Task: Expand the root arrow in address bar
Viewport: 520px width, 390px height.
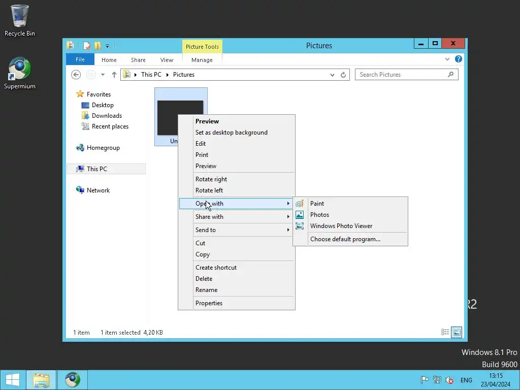Action: 135,75
